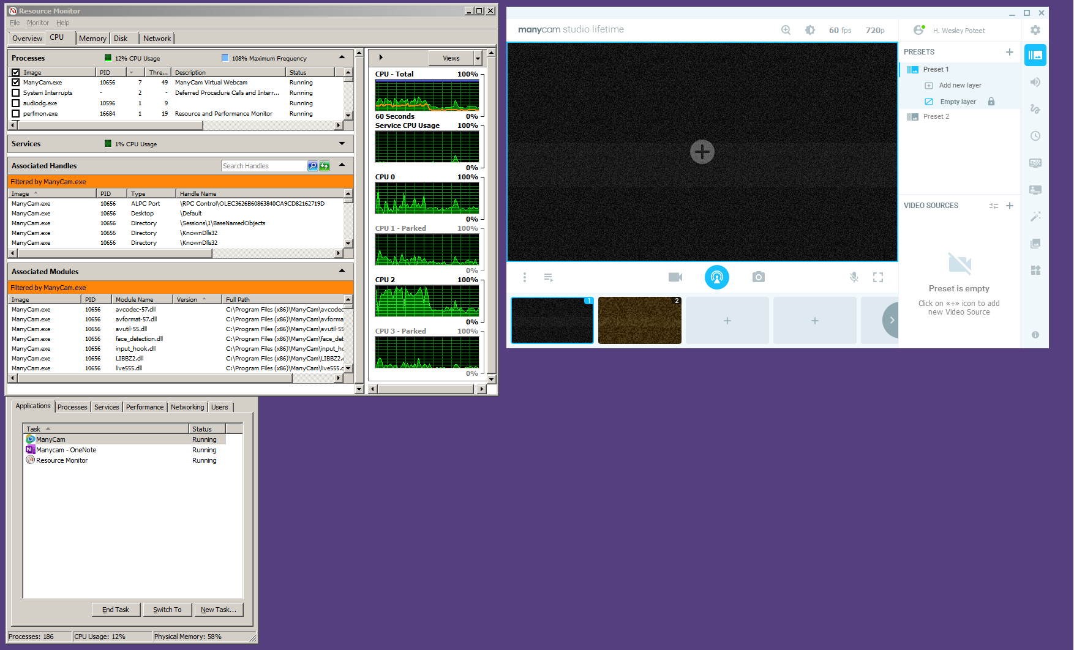
Task: Open the Layouts grid panel in ManyCam sidebar
Action: (x=1035, y=270)
